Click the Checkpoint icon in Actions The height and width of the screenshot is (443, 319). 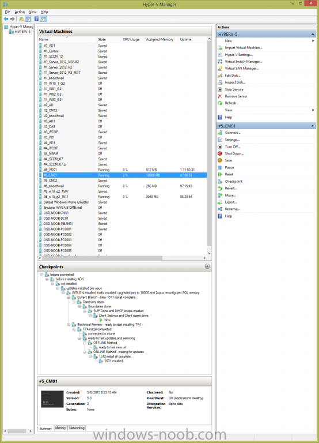coord(220,181)
